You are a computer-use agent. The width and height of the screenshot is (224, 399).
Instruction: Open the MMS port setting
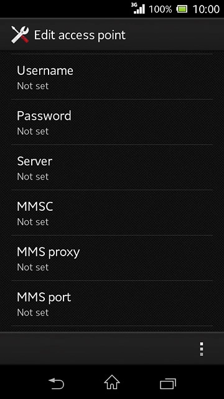(x=112, y=304)
